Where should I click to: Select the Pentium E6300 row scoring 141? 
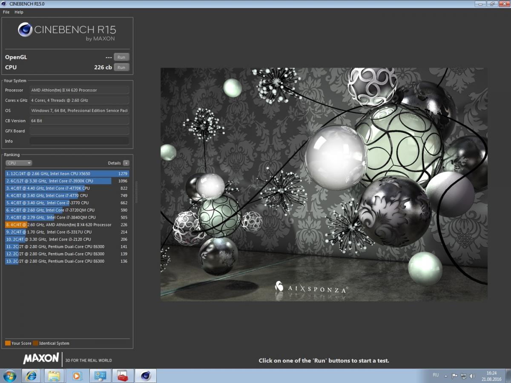click(67, 246)
